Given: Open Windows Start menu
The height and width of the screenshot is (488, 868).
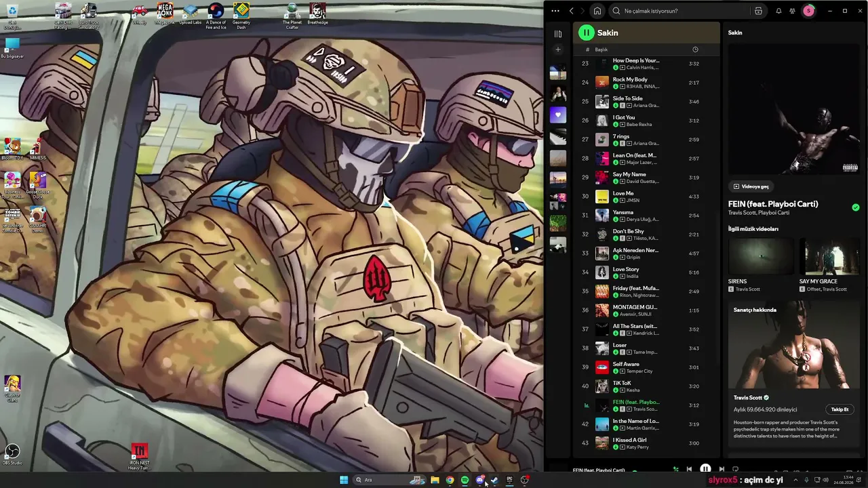Looking at the screenshot, I should [x=344, y=480].
